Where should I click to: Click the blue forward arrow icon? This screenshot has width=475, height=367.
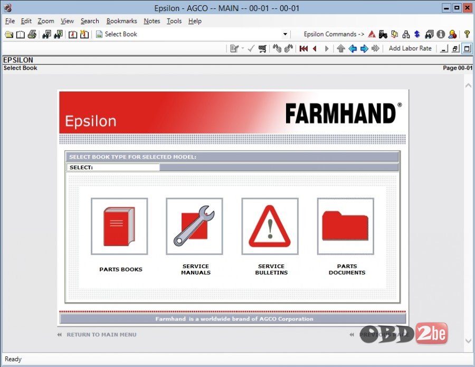click(x=364, y=49)
